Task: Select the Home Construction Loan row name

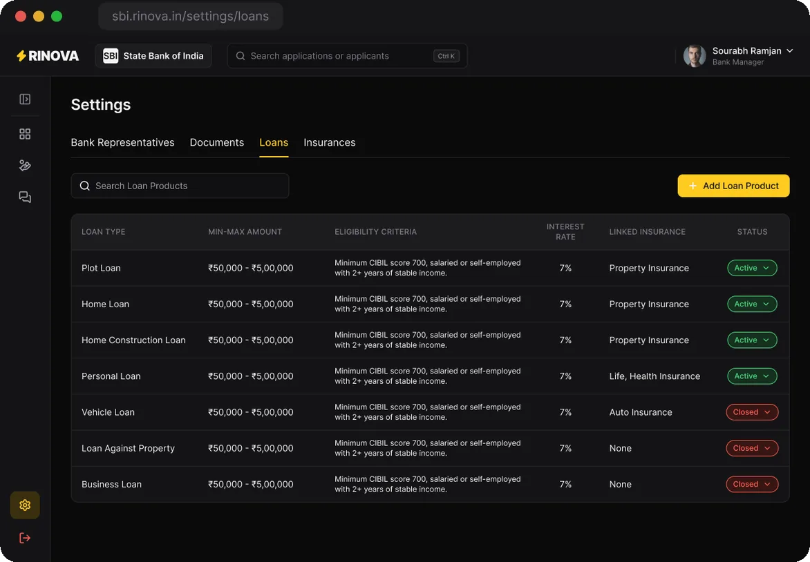Action: click(133, 340)
